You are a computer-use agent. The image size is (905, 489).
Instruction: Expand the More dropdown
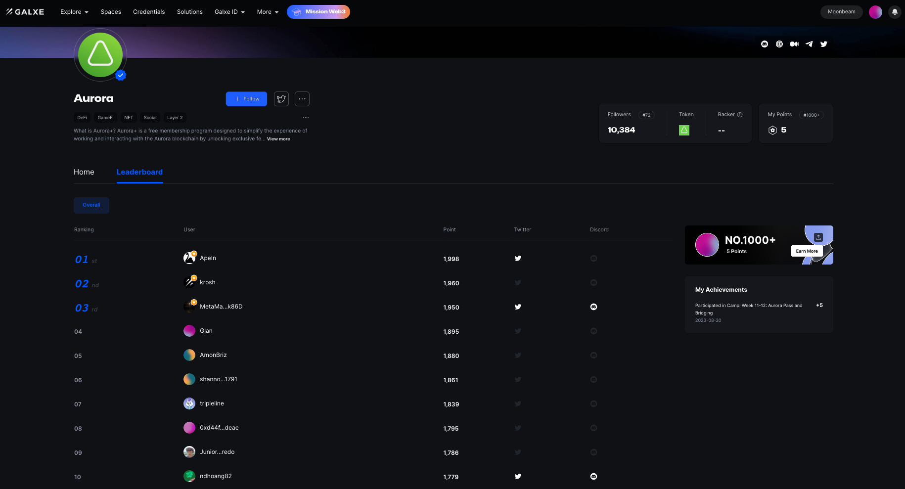pos(268,12)
